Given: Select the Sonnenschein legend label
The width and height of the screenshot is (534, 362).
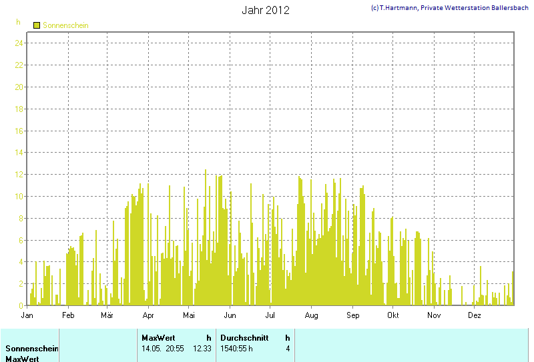Looking at the screenshot, I should 65,25.
